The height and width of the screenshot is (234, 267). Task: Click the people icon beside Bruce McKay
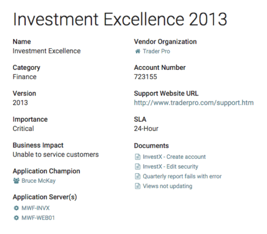pyautogui.click(x=16, y=181)
